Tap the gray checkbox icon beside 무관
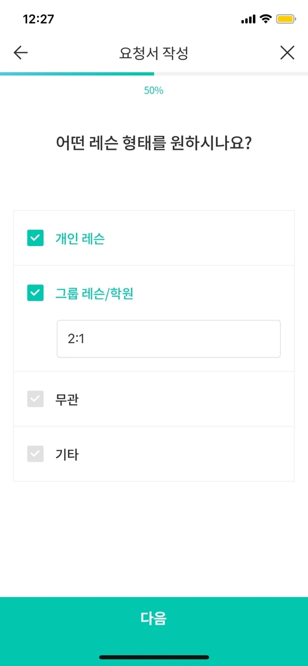308x666 pixels. click(36, 399)
